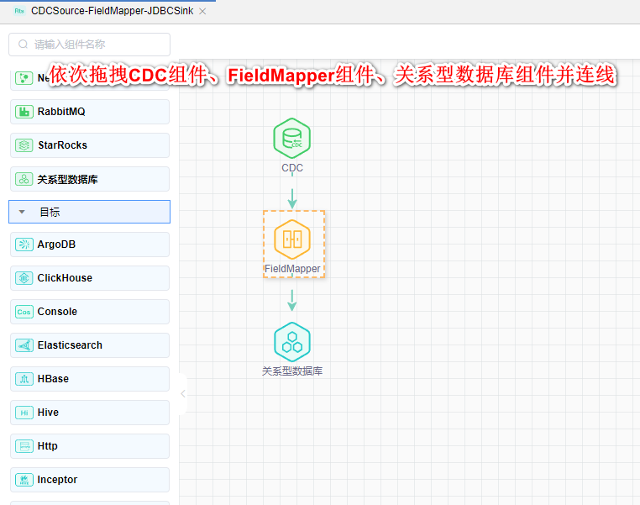Click the RabbitMQ component icon
Viewport: 640px width, 505px height.
pyautogui.click(x=24, y=112)
